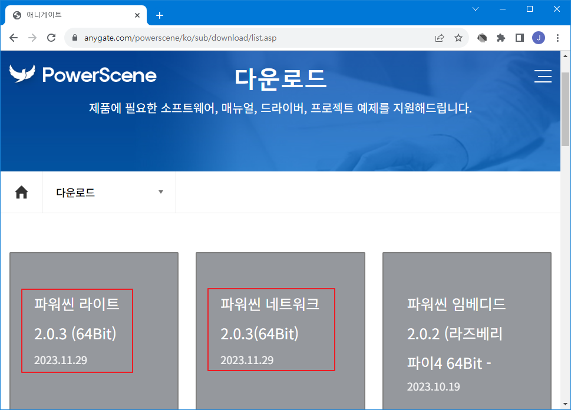
Task: Click the page scrollbar up arrow
Action: 565,56
